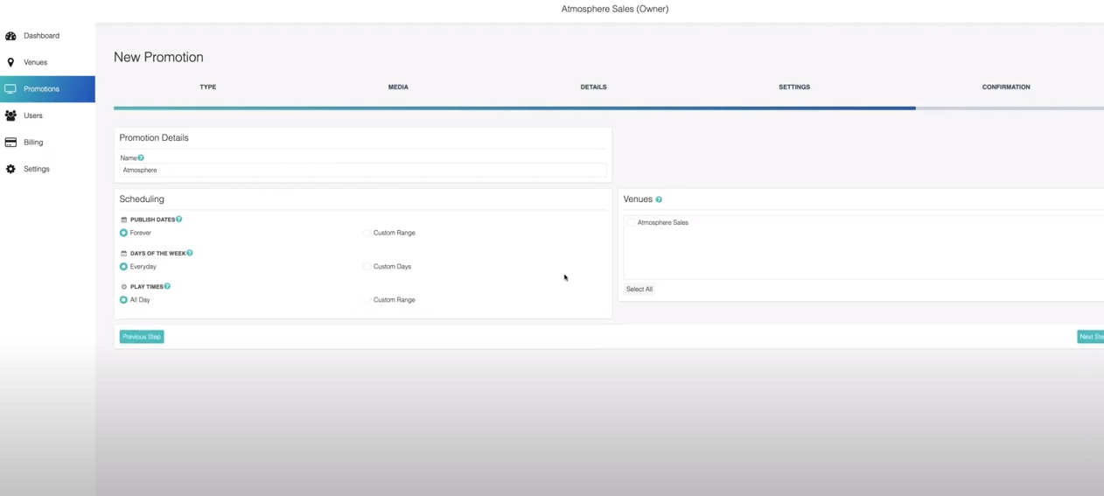Click the Users people icon
Screen dimensions: 1104x496
click(10, 115)
